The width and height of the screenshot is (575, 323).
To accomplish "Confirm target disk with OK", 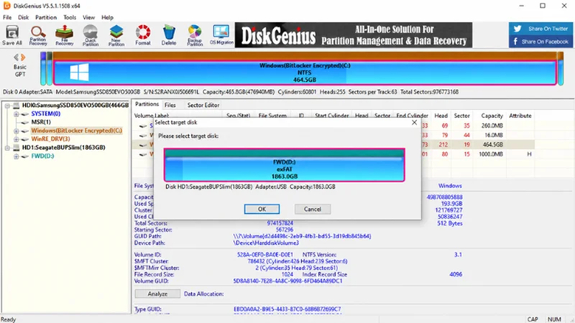I will (262, 209).
